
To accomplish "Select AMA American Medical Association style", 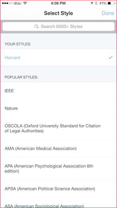I will 58,148.
